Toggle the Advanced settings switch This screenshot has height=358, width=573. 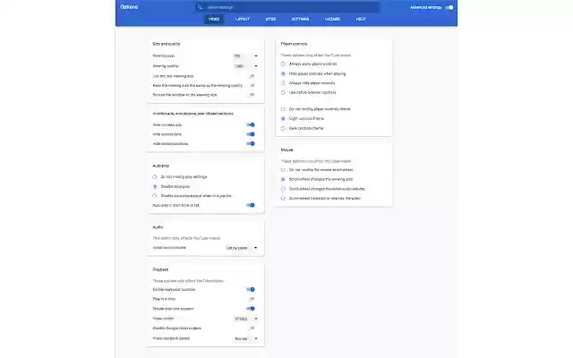click(x=449, y=7)
